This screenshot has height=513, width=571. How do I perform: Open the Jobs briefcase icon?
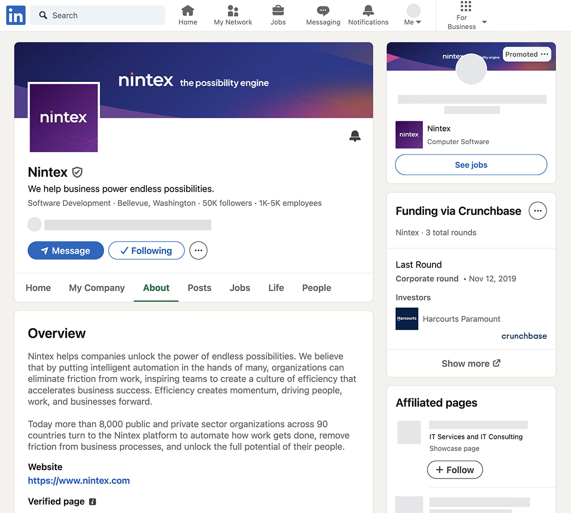[278, 11]
